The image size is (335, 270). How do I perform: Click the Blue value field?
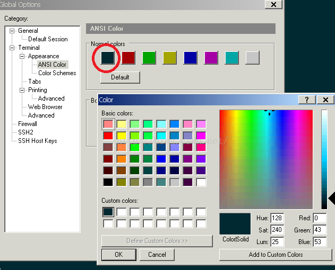[x=320, y=242]
